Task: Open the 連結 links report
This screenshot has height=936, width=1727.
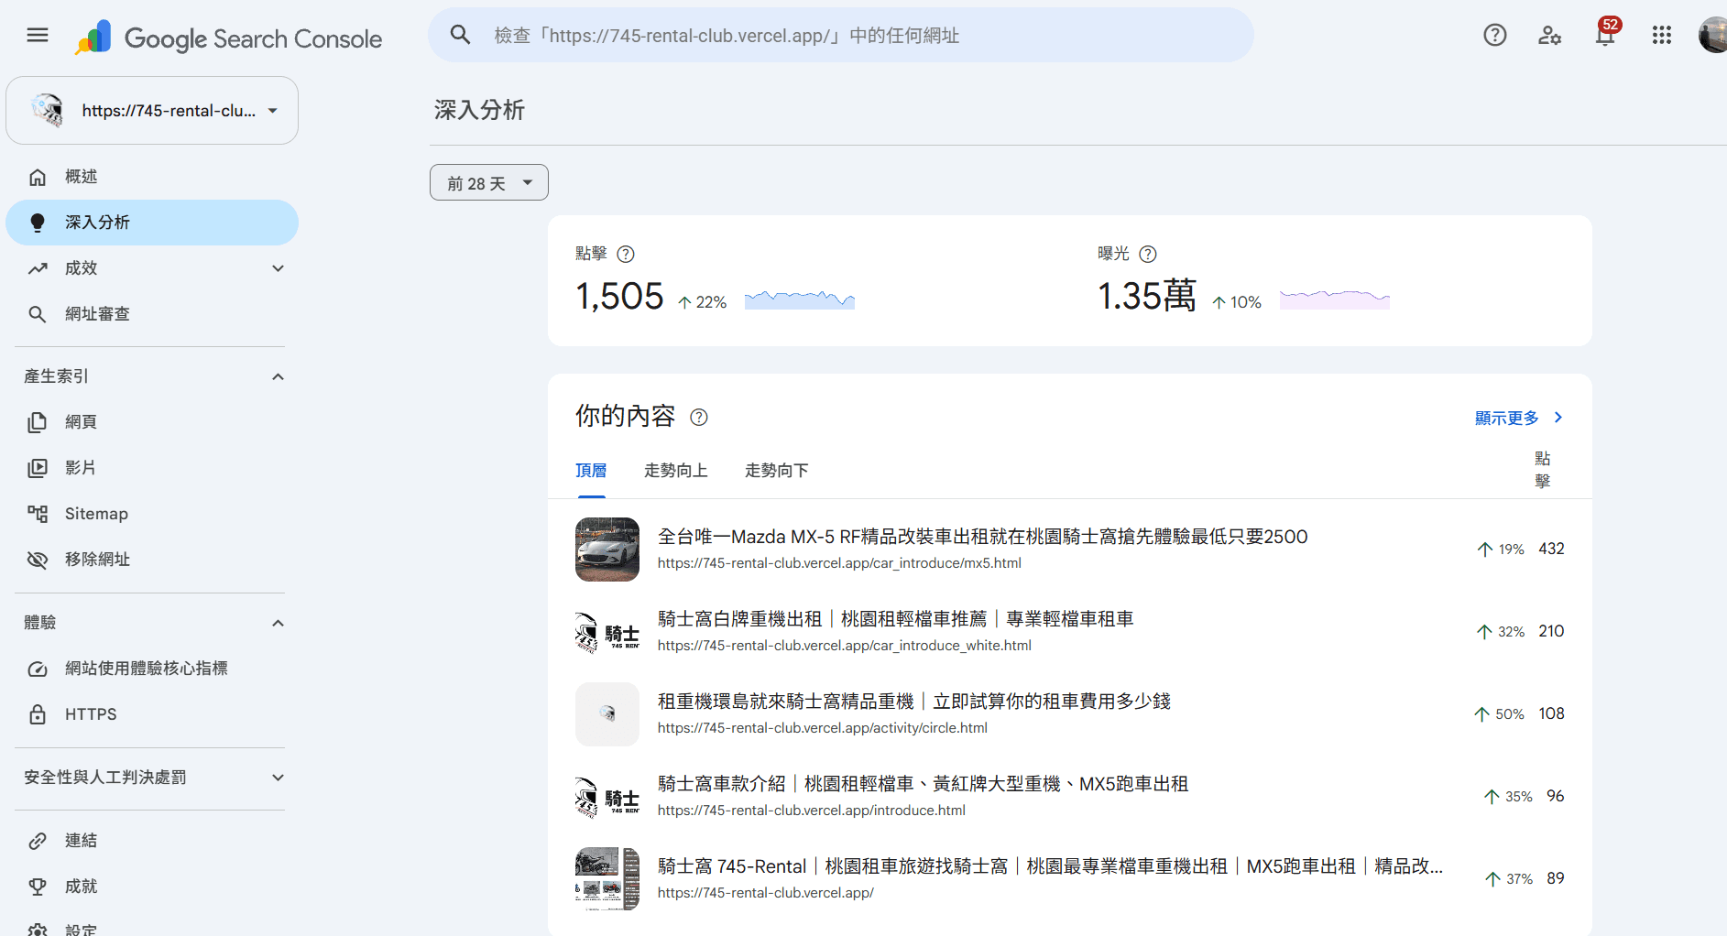Action: coord(152,841)
